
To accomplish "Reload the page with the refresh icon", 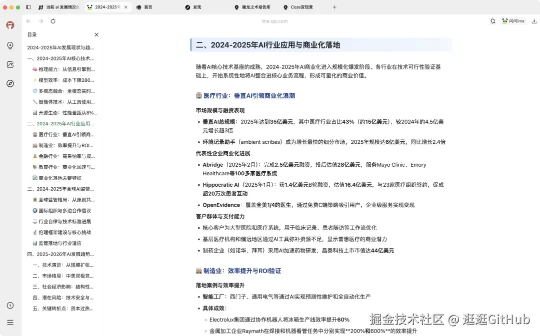I will (x=53, y=21).
